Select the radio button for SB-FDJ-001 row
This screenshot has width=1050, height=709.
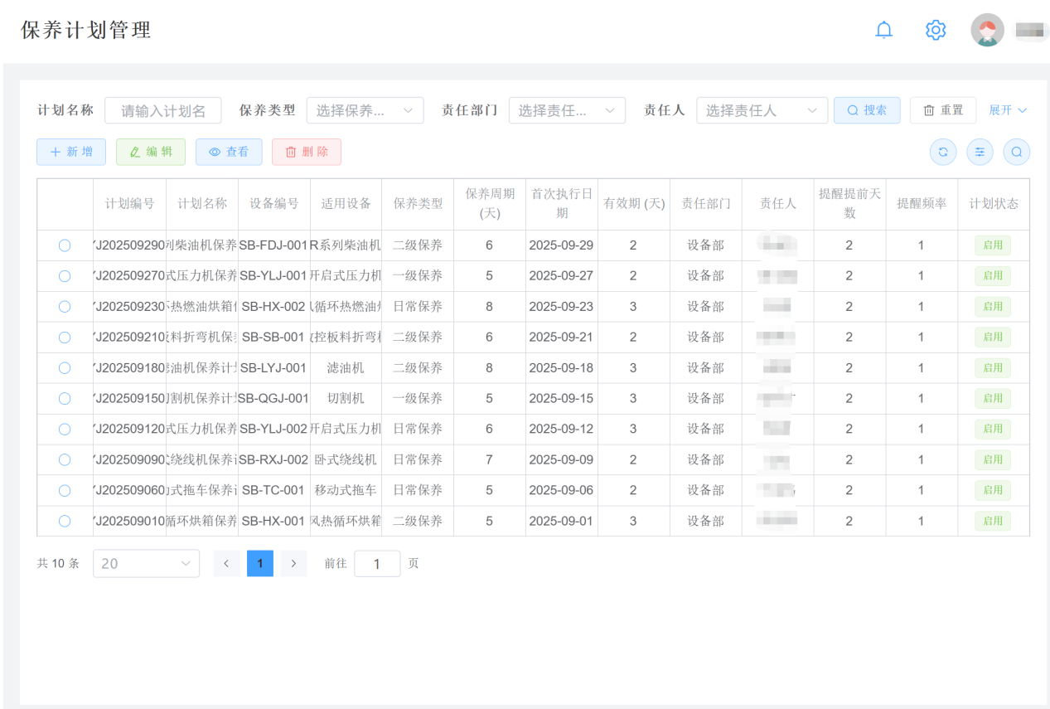coord(65,245)
